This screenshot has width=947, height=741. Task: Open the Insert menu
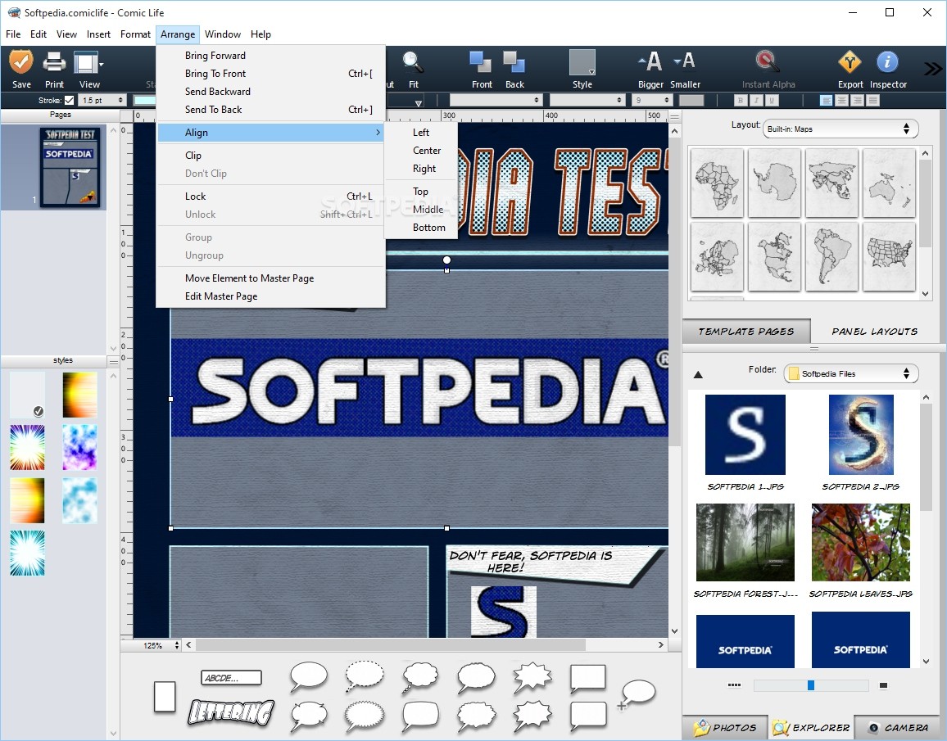(98, 34)
